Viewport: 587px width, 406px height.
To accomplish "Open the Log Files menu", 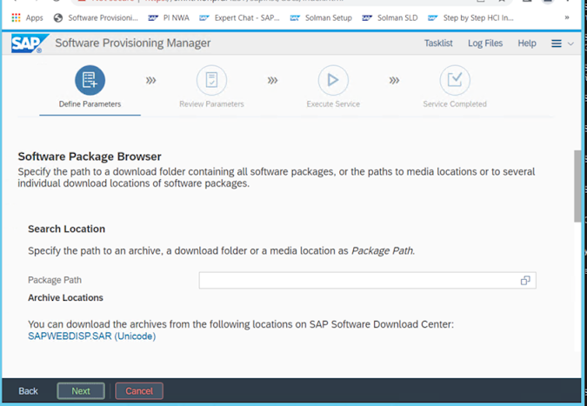I will [x=485, y=43].
